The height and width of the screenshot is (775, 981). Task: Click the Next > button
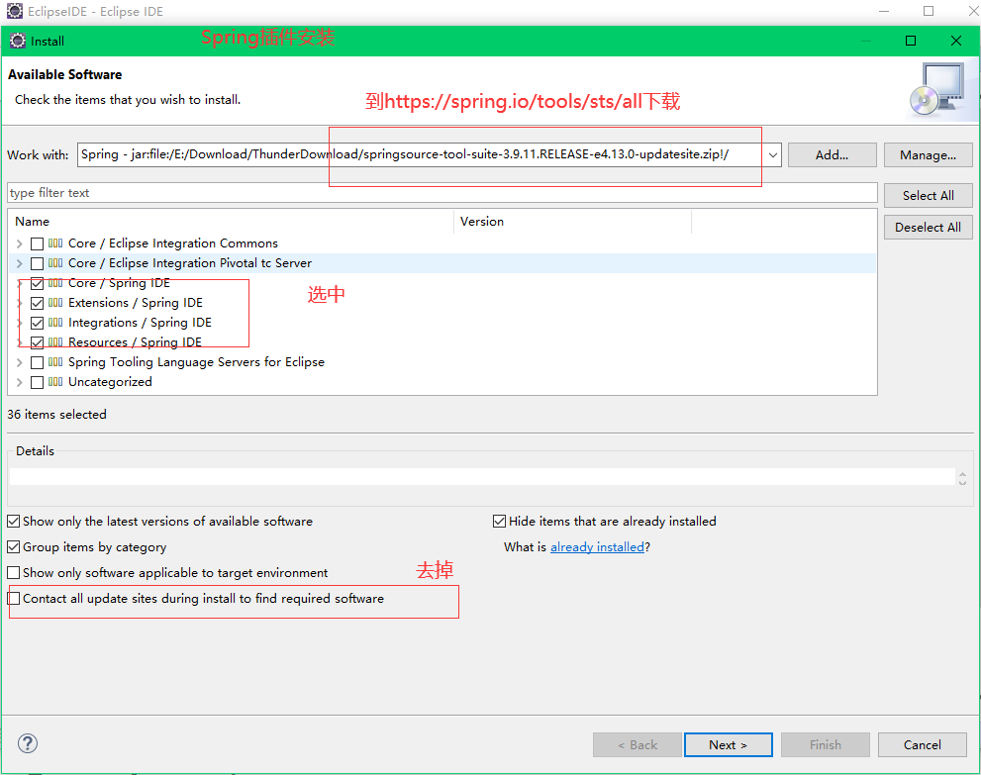tap(729, 745)
